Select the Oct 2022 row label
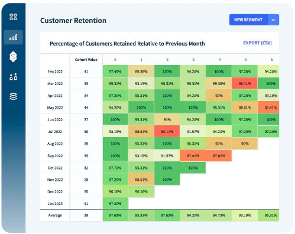The height and width of the screenshot is (234, 295). coord(55,168)
